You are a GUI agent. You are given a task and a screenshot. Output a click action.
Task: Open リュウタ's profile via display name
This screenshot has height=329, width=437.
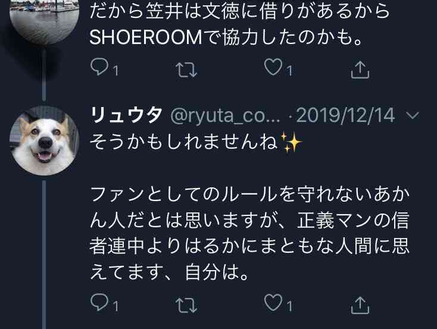click(x=126, y=115)
